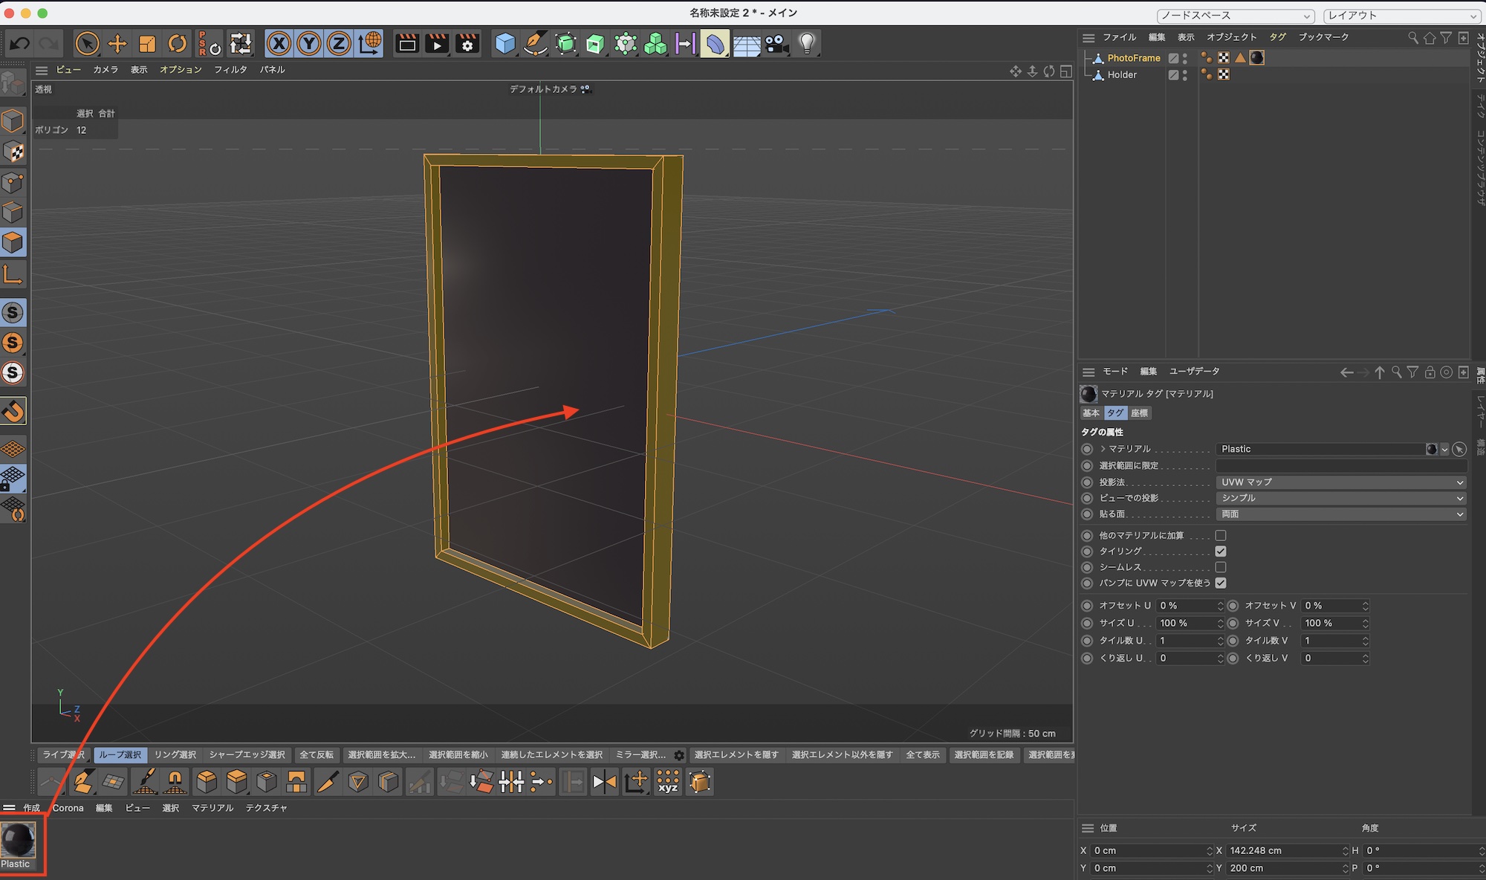Image resolution: width=1486 pixels, height=880 pixels.
Task: Toggle the シームレス checkbox
Action: 1221,567
